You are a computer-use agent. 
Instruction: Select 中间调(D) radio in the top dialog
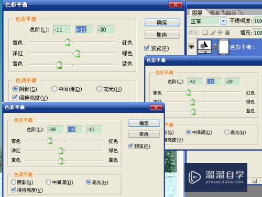click(54, 89)
